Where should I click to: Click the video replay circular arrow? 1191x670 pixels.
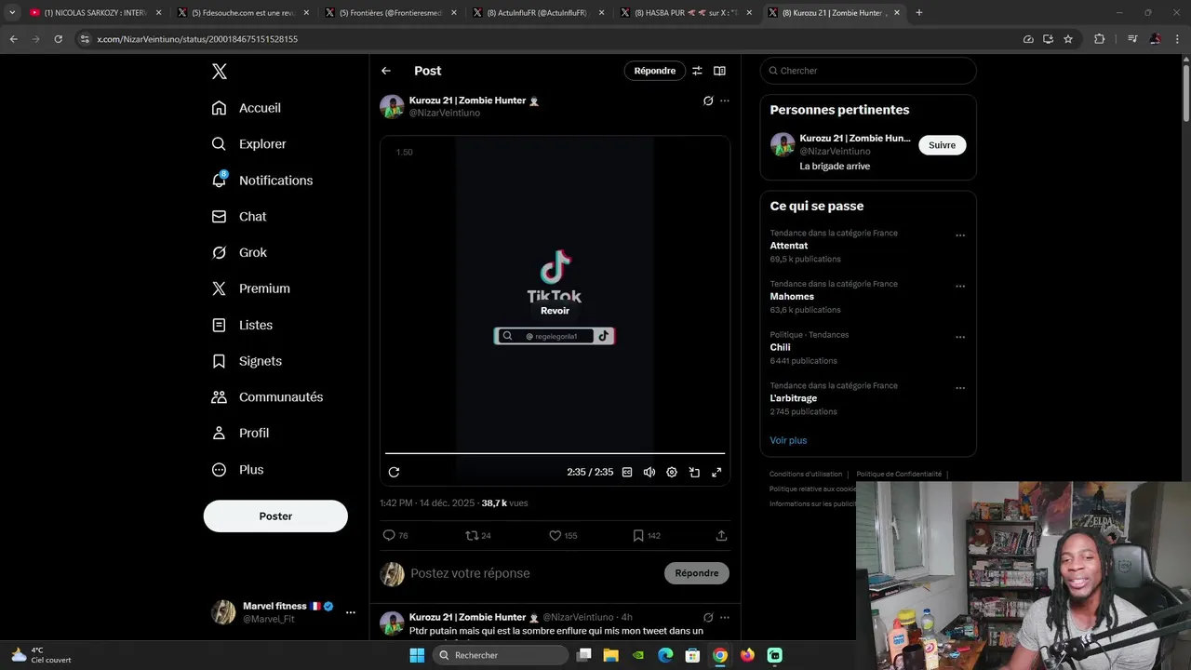(394, 473)
